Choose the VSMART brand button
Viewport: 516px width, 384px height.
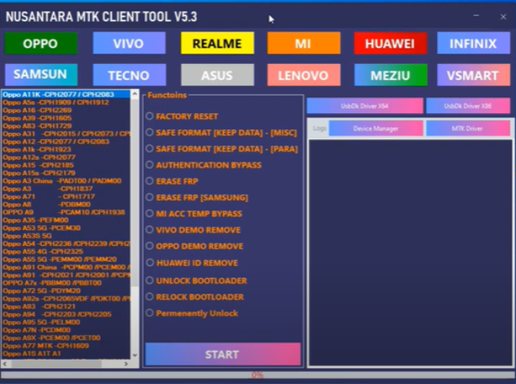474,75
